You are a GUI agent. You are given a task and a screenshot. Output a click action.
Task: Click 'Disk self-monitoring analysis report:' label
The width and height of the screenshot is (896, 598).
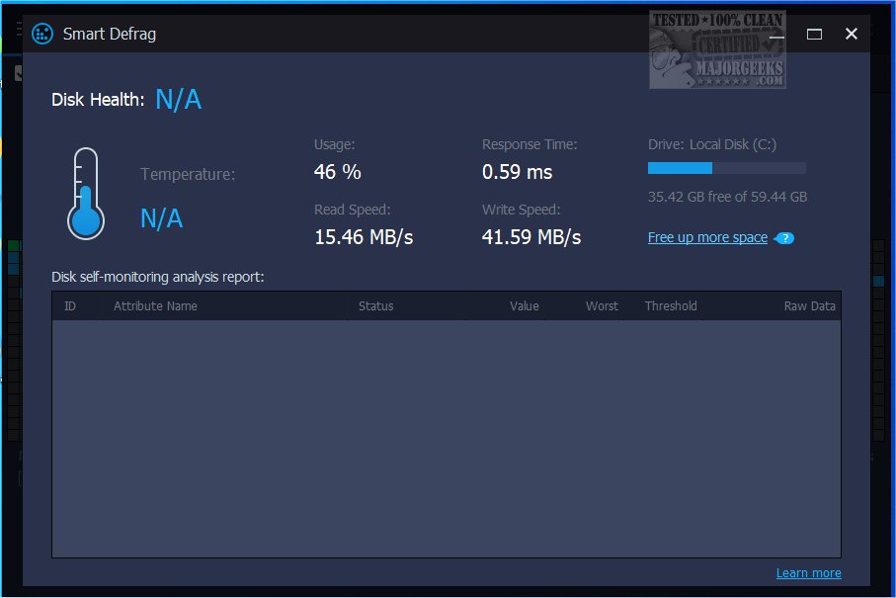click(x=158, y=277)
